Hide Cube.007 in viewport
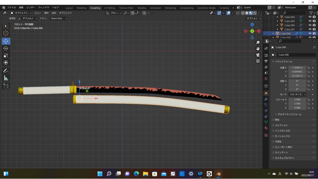The image size is (318, 179). click(x=310, y=29)
